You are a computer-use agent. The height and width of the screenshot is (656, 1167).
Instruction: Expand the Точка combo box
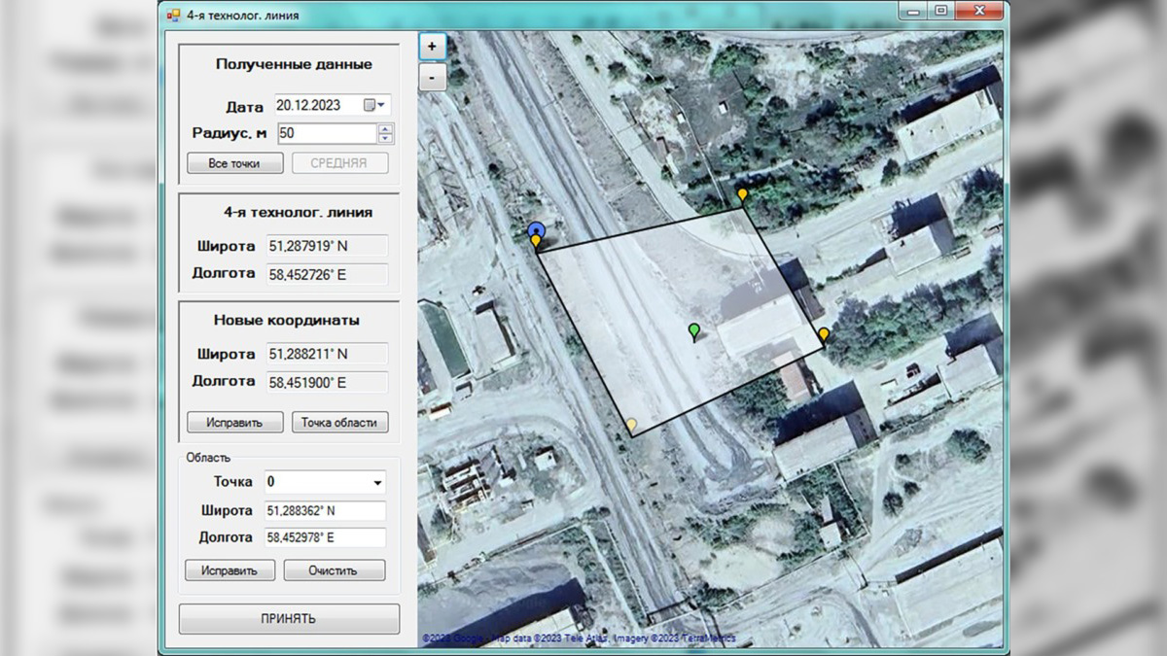click(x=376, y=482)
